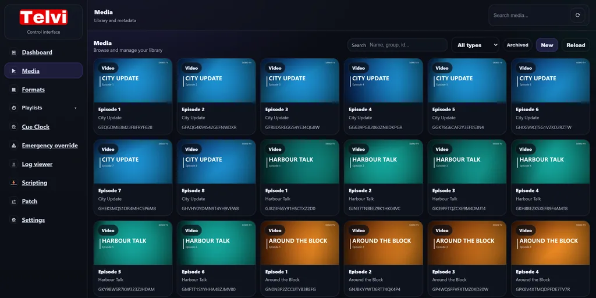Click the Scripting lightning icon
This screenshot has height=298, width=596.
[14, 183]
